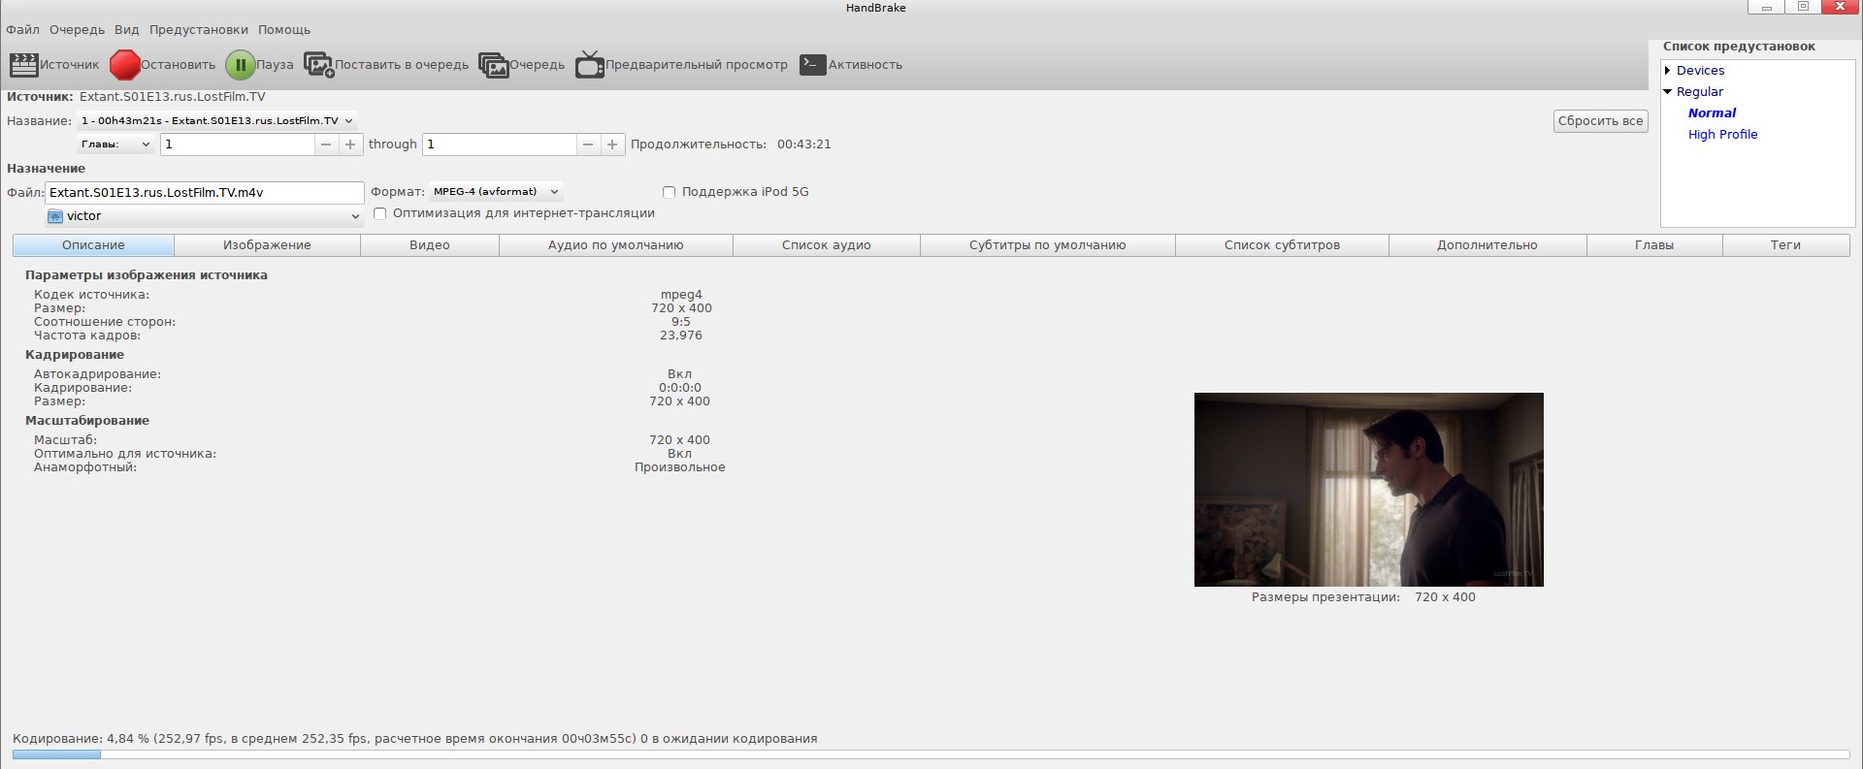Click the Источник toolbar label
The width and height of the screenshot is (1863, 769).
click(x=70, y=65)
